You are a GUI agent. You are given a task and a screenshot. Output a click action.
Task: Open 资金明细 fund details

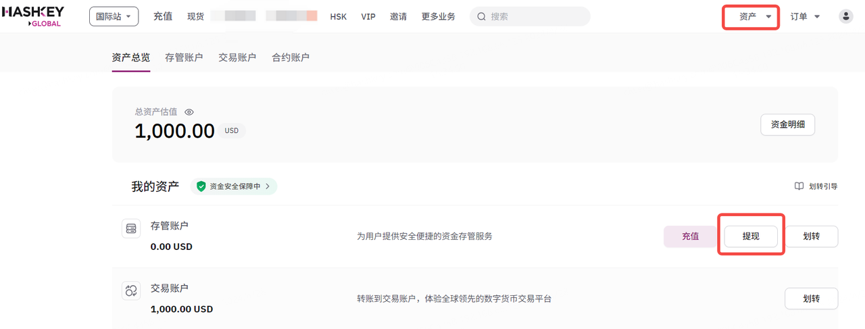pos(787,125)
